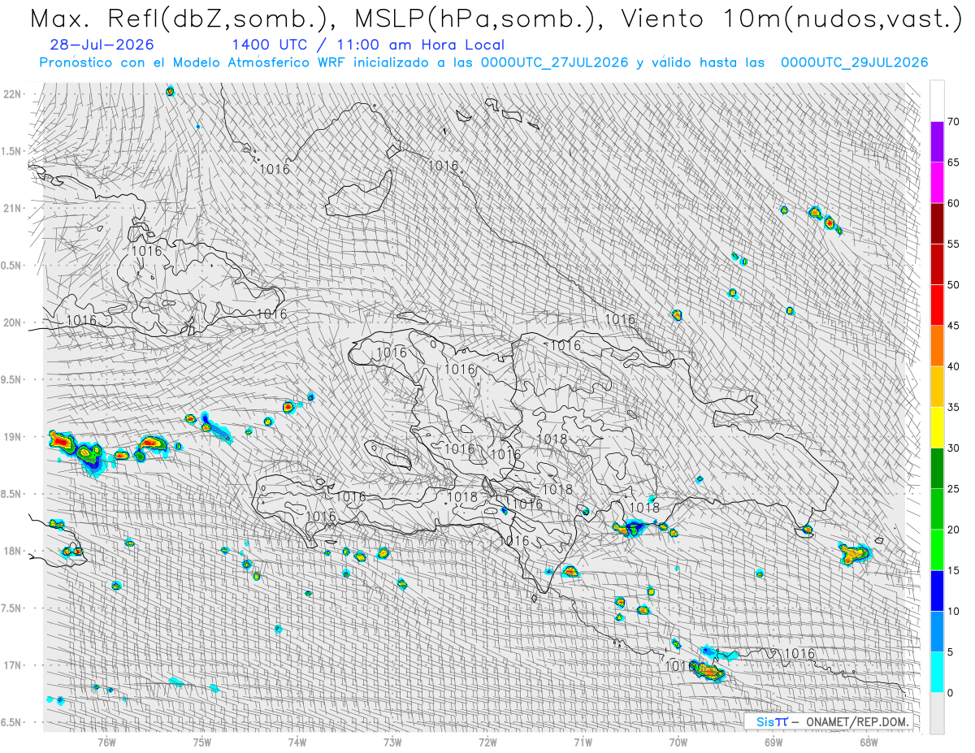975x753 pixels.
Task: Click the colorbar value "70"
Action: pyautogui.click(x=953, y=122)
